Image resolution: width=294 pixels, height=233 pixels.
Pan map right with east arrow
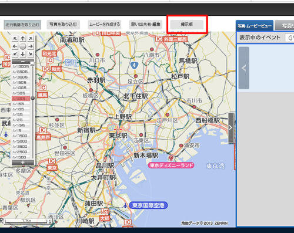pos(31,46)
